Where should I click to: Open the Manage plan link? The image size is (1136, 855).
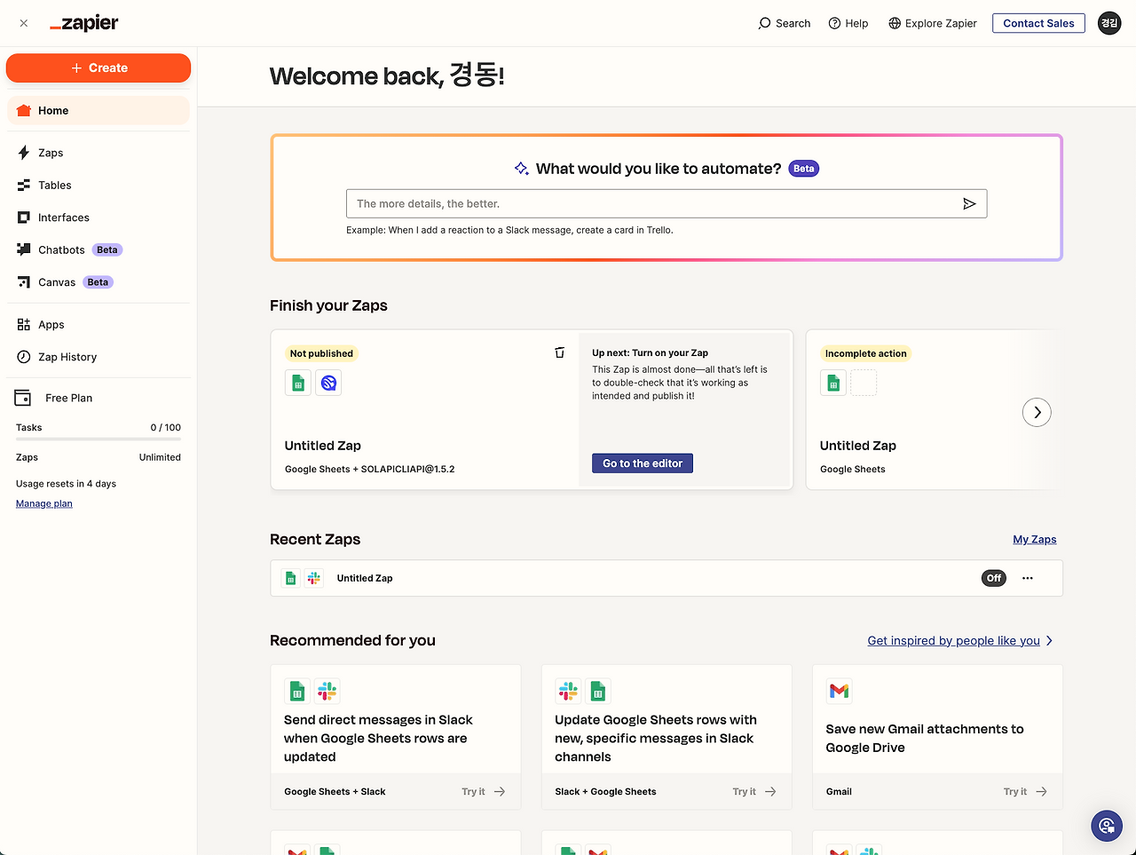point(44,503)
